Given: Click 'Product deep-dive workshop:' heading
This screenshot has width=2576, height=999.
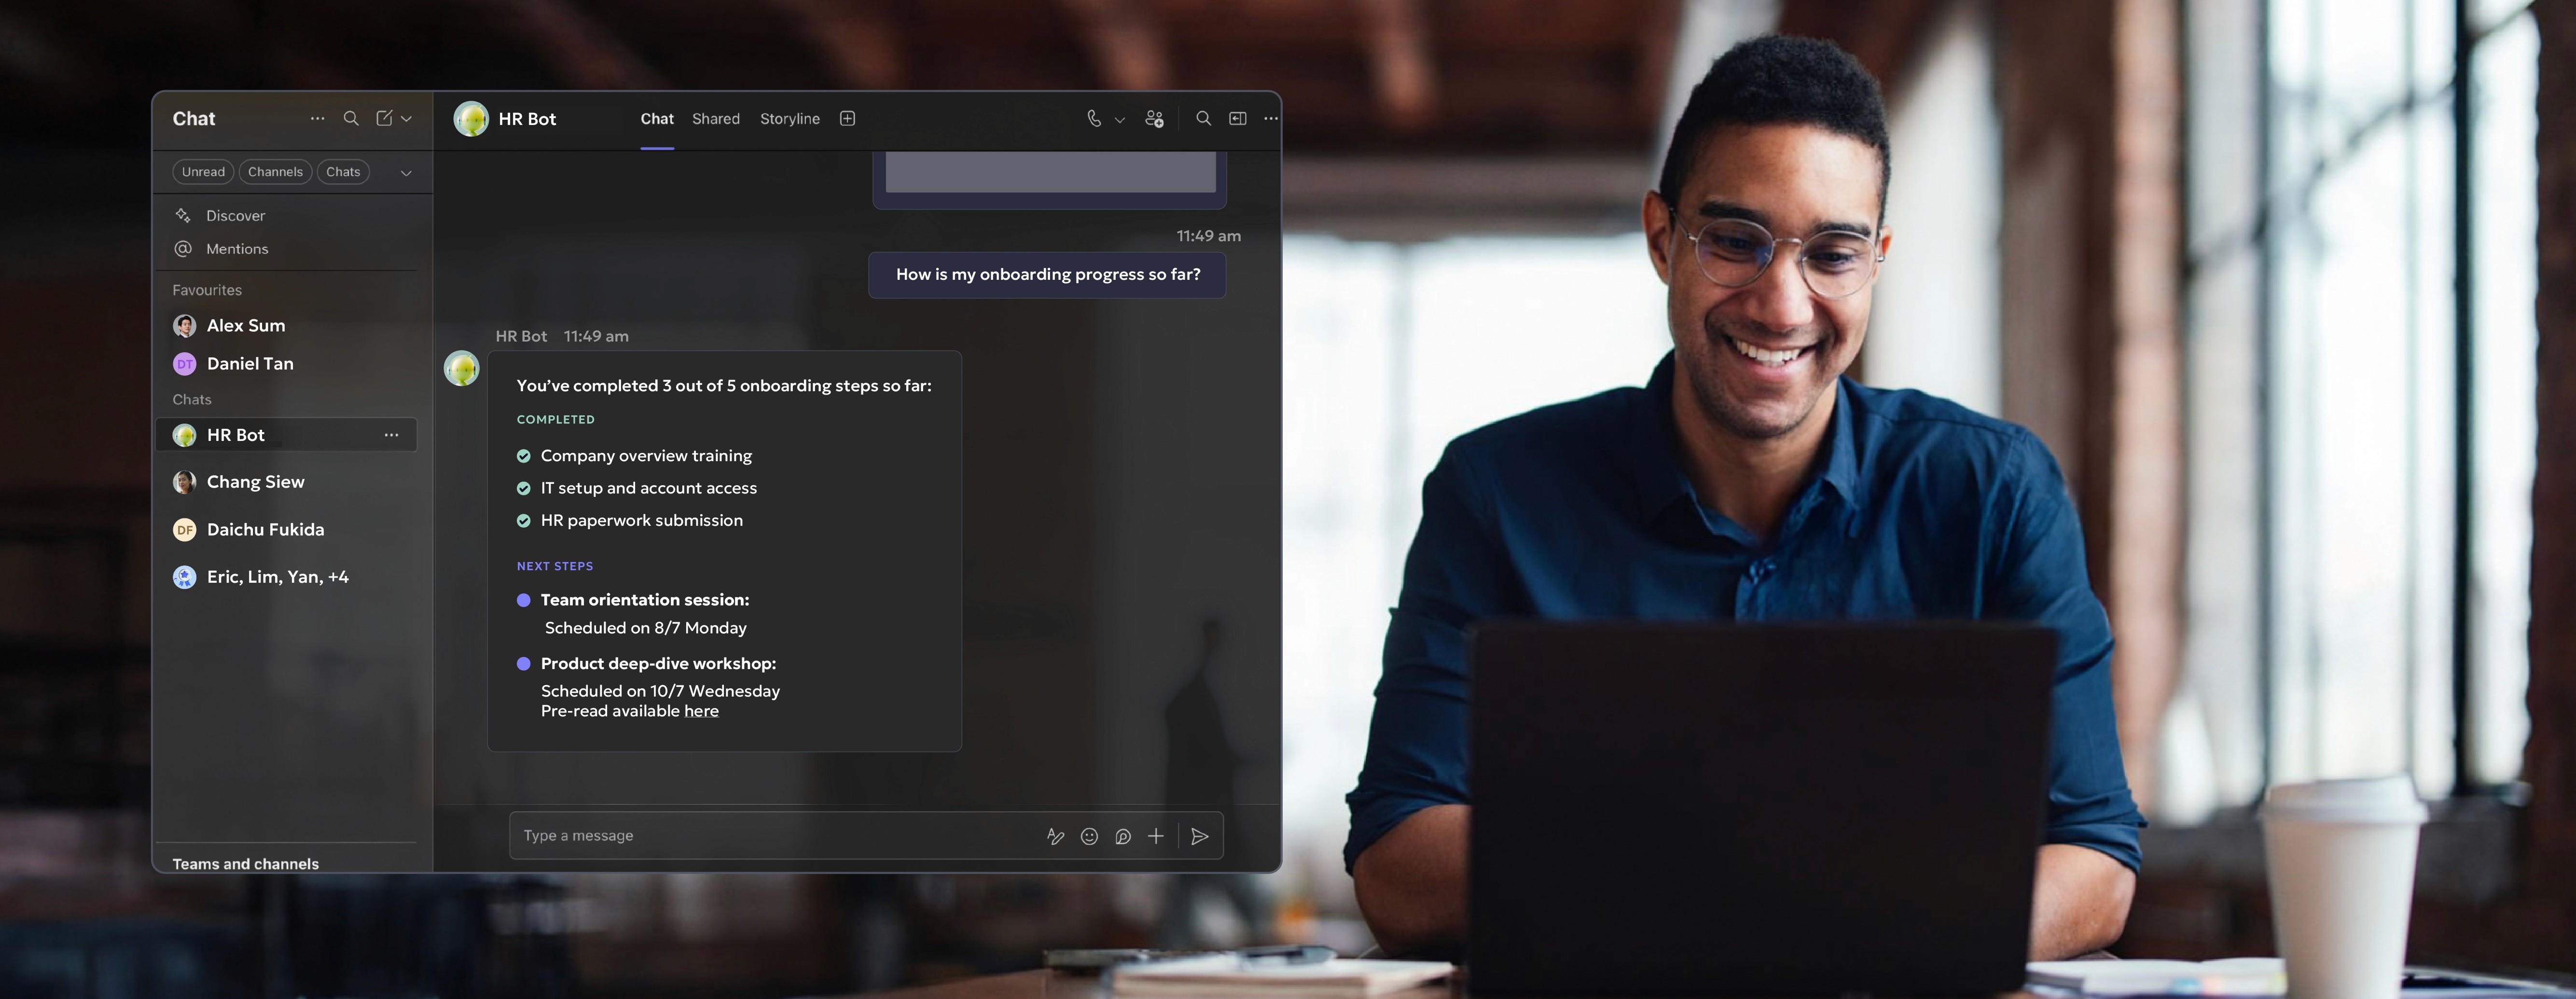Looking at the screenshot, I should coord(658,664).
